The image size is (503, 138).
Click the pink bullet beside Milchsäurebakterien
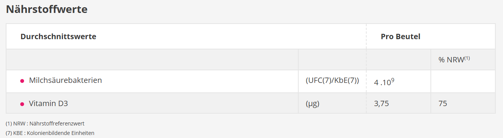tap(22, 81)
